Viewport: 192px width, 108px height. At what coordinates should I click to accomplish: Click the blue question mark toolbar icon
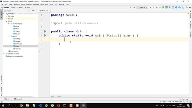pyautogui.click(x=179, y=7)
